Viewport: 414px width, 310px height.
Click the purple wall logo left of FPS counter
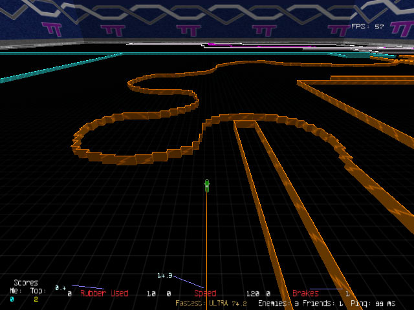[x=338, y=29]
